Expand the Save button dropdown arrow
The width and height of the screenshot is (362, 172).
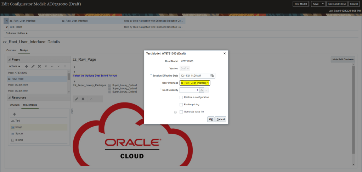click(x=323, y=4)
